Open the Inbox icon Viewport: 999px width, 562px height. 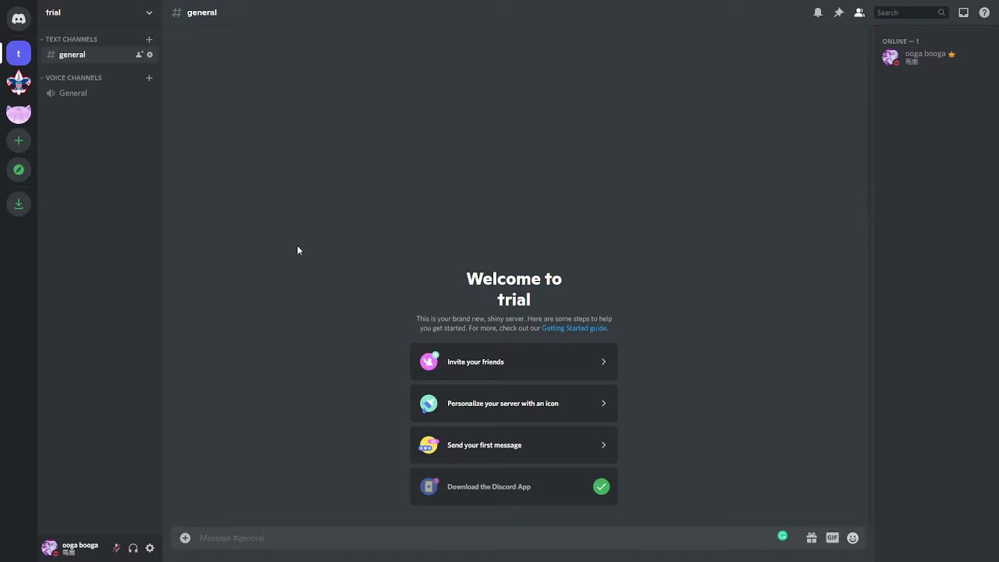pyautogui.click(x=964, y=12)
